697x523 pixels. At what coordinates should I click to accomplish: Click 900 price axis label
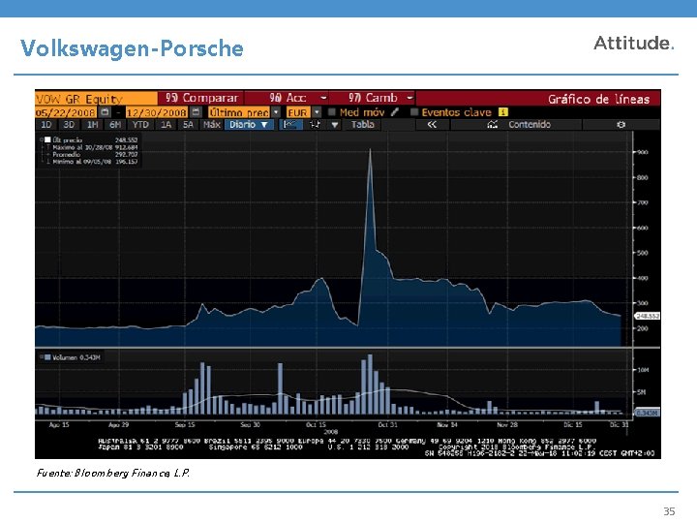click(x=643, y=152)
